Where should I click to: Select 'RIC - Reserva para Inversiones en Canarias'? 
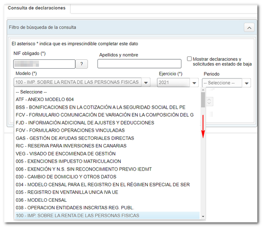click(71, 146)
